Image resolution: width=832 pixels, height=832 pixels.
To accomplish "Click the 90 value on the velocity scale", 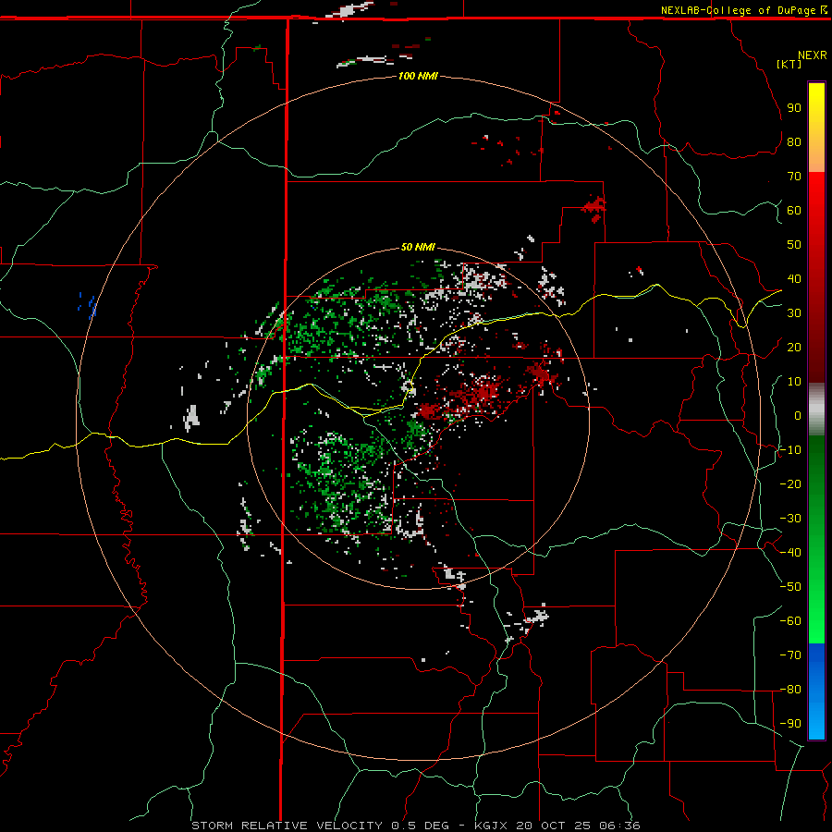I will [794, 108].
